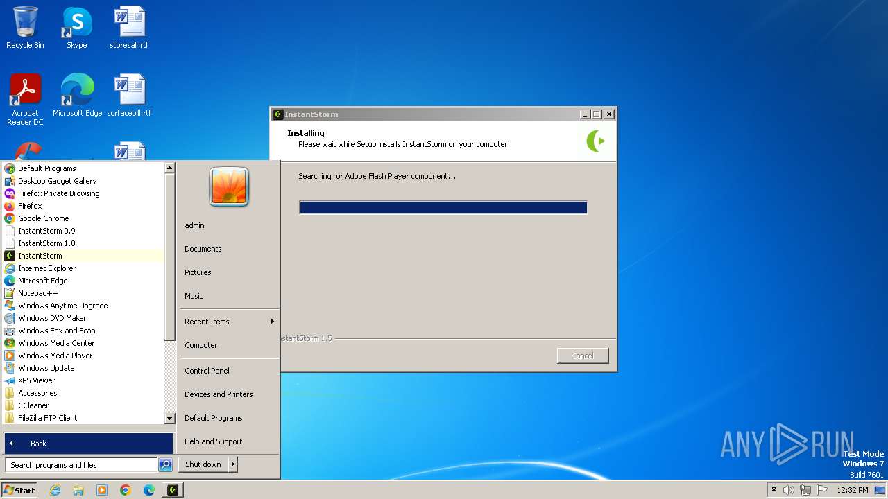Show hidden tray icons arrow
This screenshot has width=888, height=499.
[774, 489]
